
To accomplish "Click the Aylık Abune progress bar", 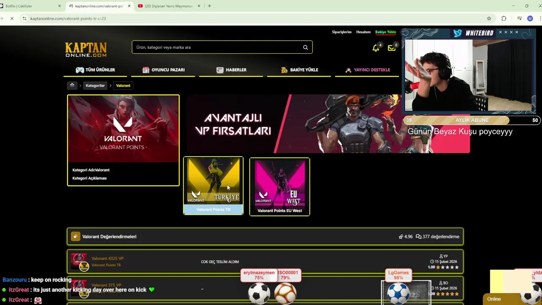I will pos(472,120).
